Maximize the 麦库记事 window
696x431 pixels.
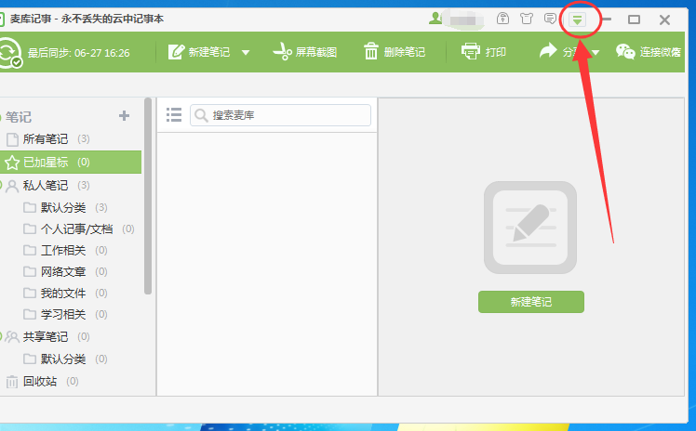[634, 20]
